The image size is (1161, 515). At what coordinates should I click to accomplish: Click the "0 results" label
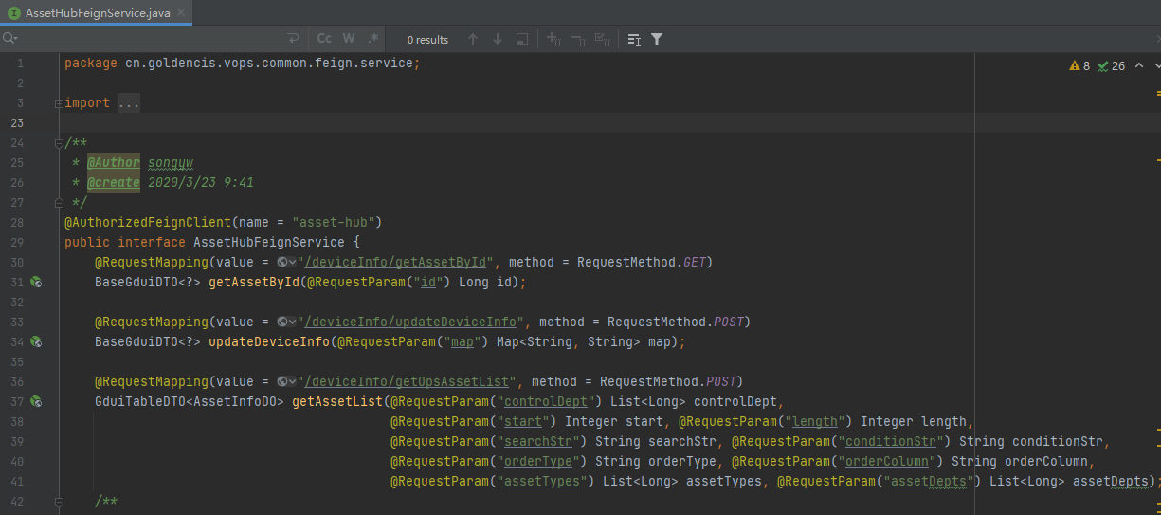tap(427, 40)
